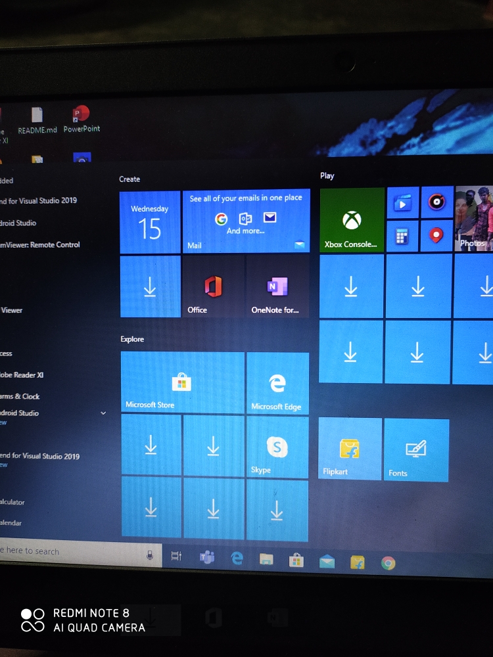
Task: Open the Mail tile
Action: click(x=246, y=221)
